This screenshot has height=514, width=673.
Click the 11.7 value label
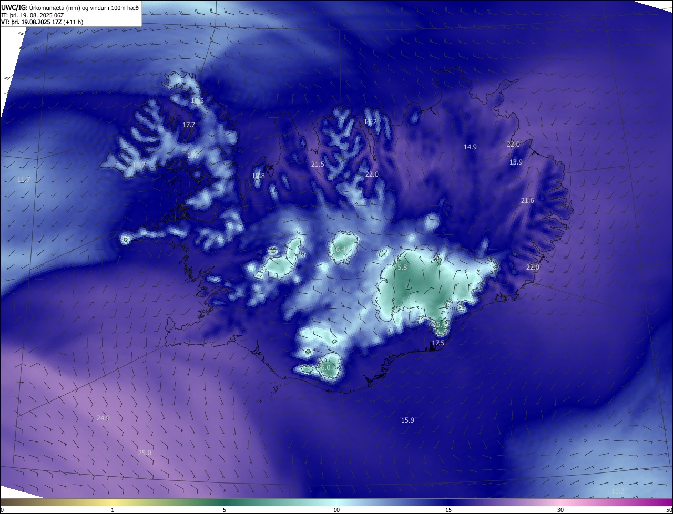coord(24,180)
